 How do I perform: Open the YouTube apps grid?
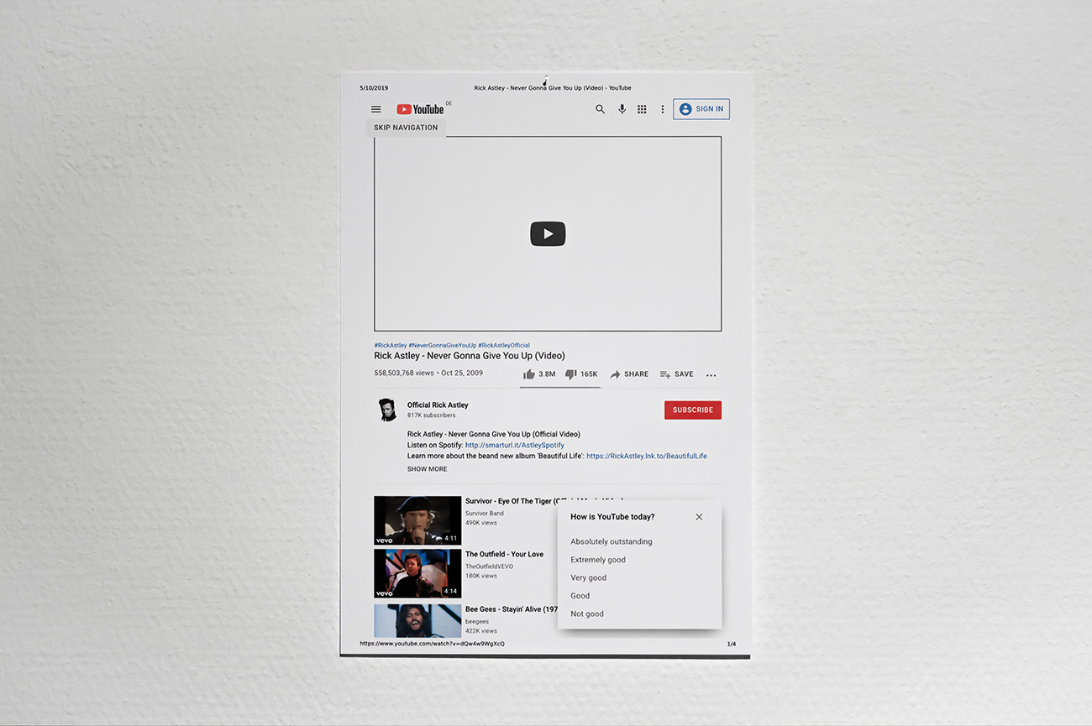click(642, 109)
